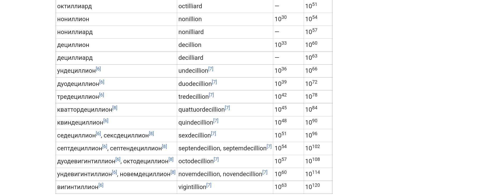The height and width of the screenshot is (196, 495).
Task: Open citation [7] after quindecillion
Action: [216, 121]
